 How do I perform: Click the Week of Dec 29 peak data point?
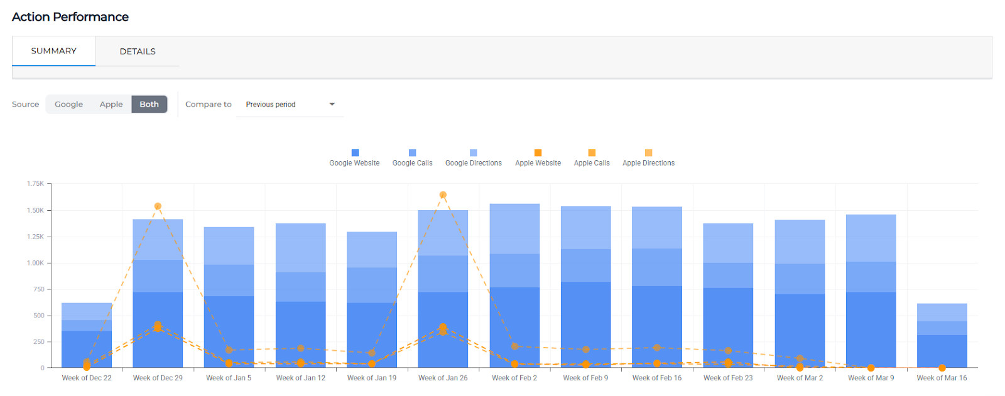[158, 206]
